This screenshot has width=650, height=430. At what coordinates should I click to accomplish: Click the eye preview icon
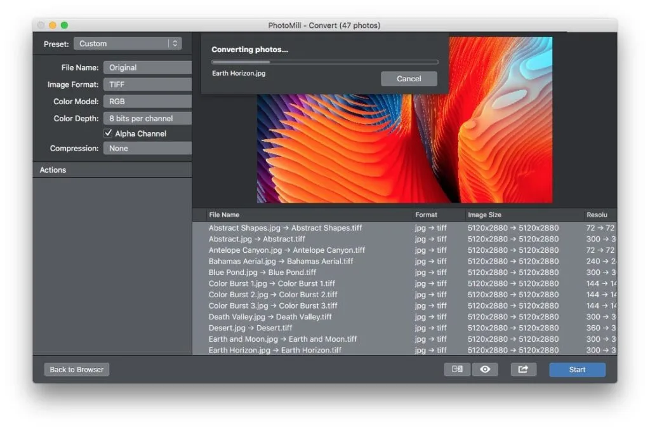click(x=485, y=369)
